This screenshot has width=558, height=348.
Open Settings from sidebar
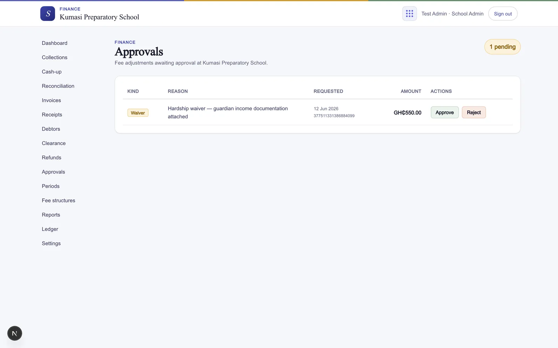(51, 243)
